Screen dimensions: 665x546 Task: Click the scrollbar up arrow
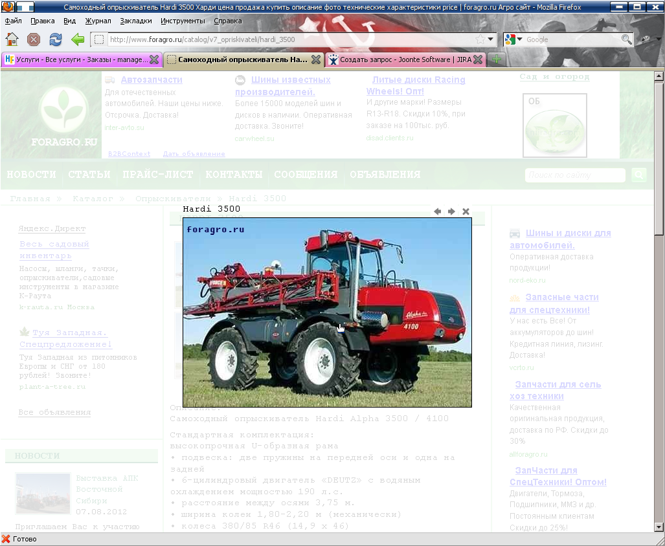659,76
